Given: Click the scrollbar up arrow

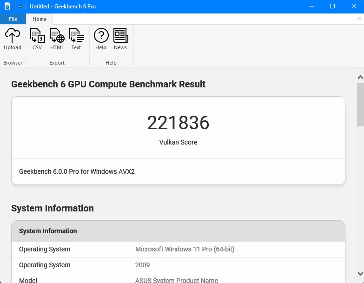Looking at the screenshot, I should pos(360,78).
